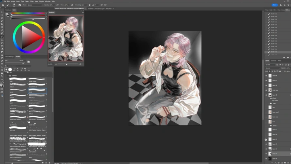
Task: Select the Eyedropper tool
Action: coord(2,30)
